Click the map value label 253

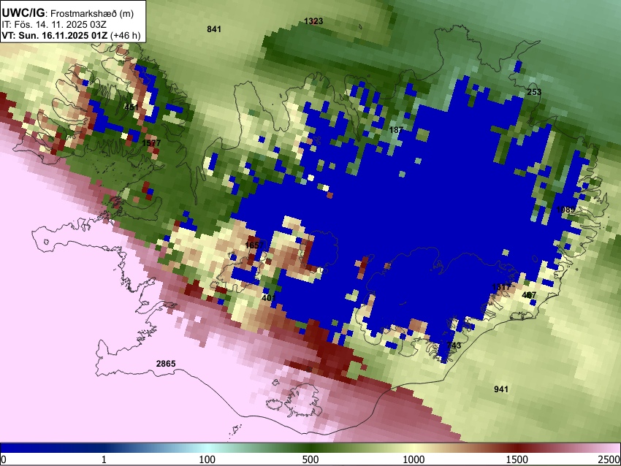534,92
